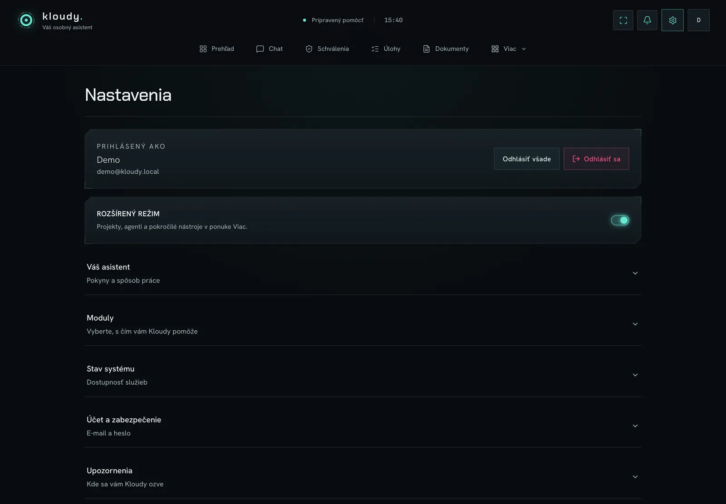This screenshot has height=504, width=726.
Task: Expand the Váš asistent section
Action: pyautogui.click(x=363, y=273)
